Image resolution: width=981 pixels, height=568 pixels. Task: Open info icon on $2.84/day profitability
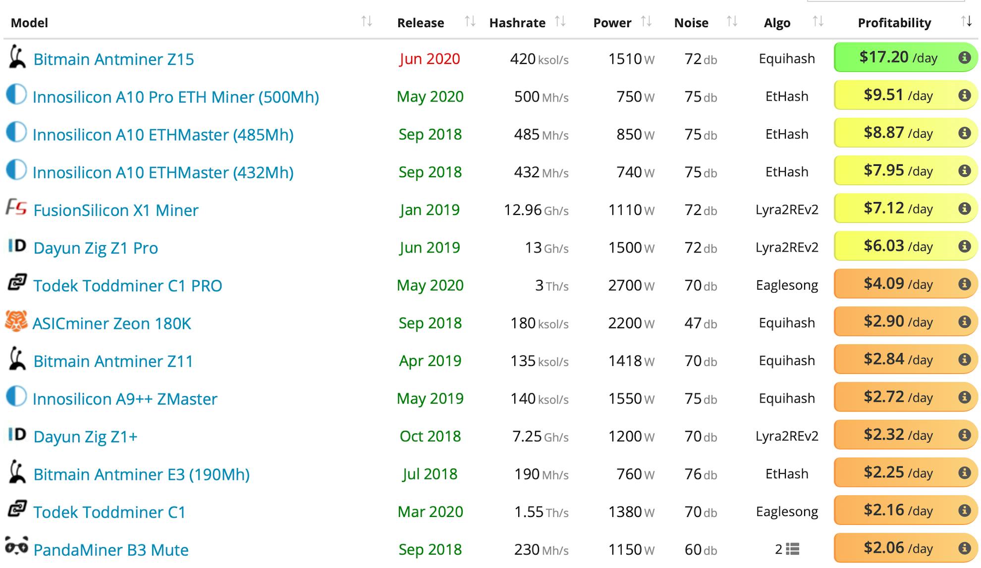coord(964,359)
